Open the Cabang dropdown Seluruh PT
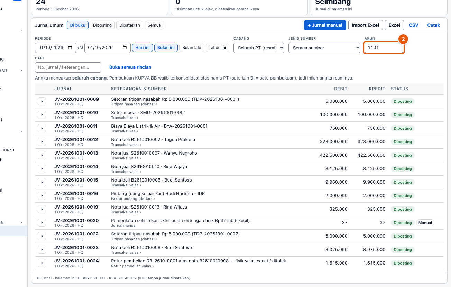Viewport: 451px width, 287px height. (259, 48)
